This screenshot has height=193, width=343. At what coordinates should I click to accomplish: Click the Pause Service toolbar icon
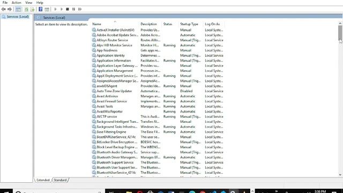[x=74, y=9]
